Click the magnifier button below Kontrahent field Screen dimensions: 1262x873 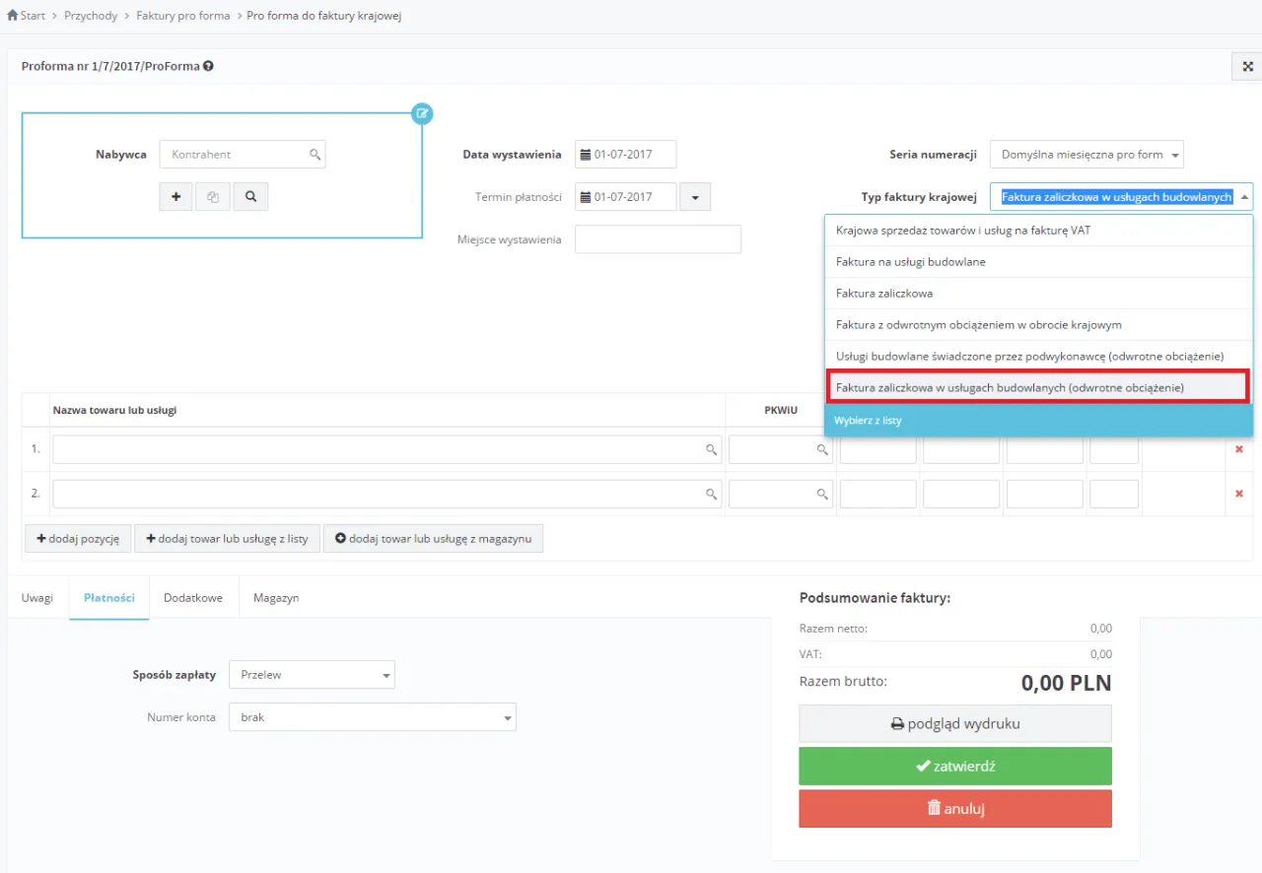point(250,197)
